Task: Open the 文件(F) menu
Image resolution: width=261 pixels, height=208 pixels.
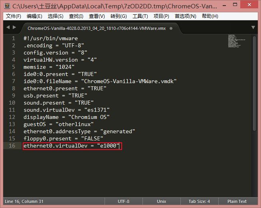Action: [14, 16]
